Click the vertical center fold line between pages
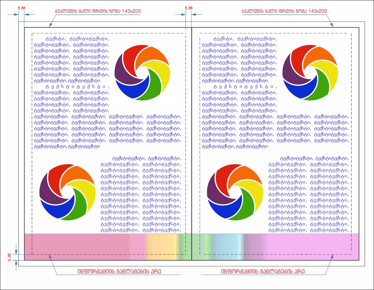 coord(191,149)
